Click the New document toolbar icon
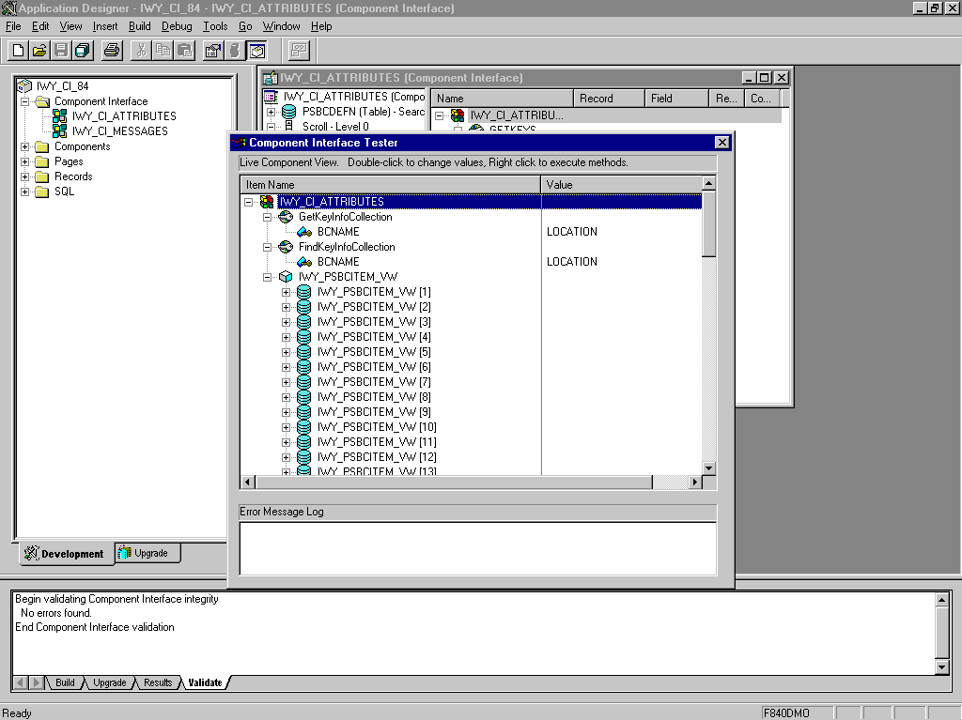This screenshot has height=720, width=962. pos(18,51)
